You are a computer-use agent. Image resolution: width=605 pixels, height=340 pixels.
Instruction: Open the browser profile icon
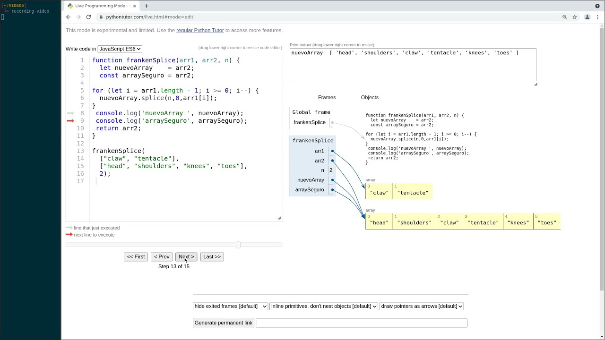point(588,17)
